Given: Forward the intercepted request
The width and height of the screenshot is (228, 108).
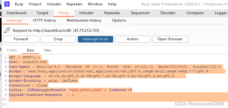Looking at the screenshot, I should [21, 39].
